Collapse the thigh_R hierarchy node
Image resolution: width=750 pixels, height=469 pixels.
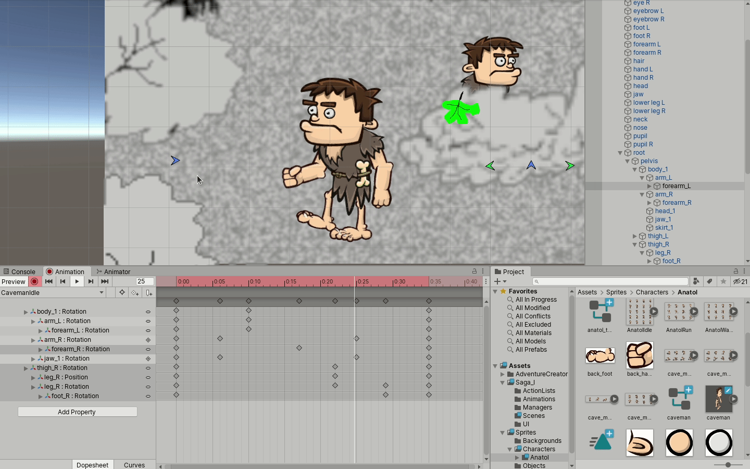click(634, 244)
